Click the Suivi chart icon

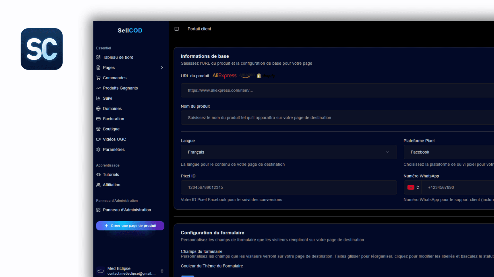pos(98,98)
